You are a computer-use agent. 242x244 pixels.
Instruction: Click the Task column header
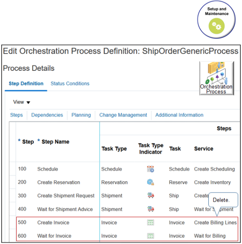(175, 148)
